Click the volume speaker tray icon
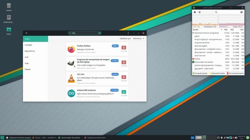Viewport: 250px width, 140px height. click(236, 138)
